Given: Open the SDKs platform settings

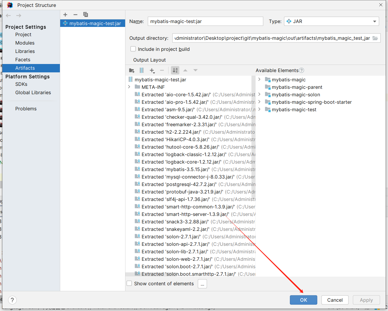Looking at the screenshot, I should point(21,84).
